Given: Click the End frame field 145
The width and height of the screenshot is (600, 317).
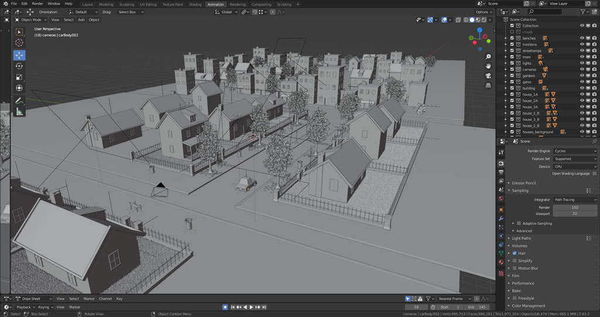Looking at the screenshot, I should coord(476,307).
